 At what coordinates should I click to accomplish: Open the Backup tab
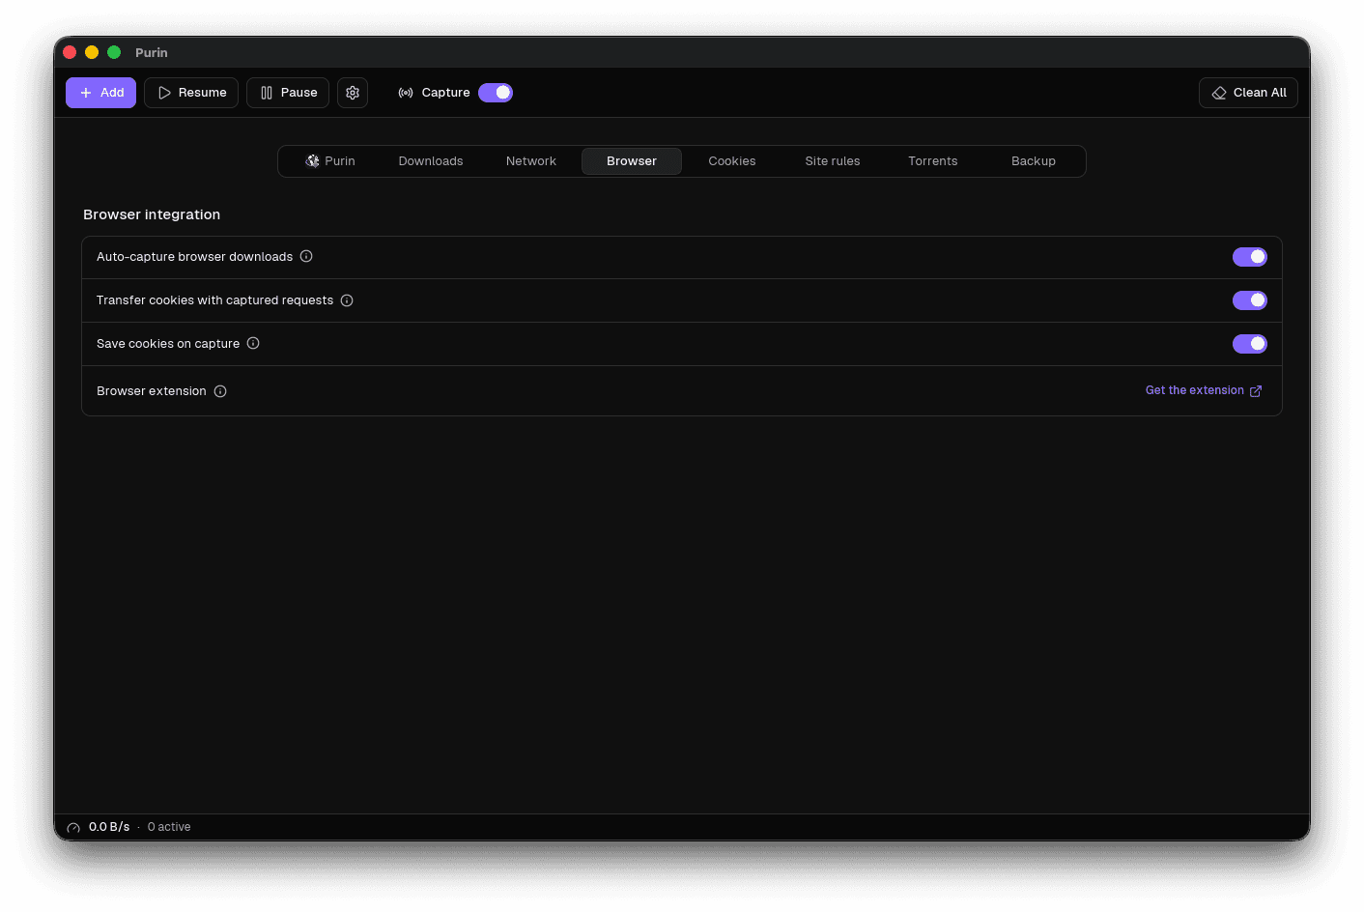point(1034,161)
